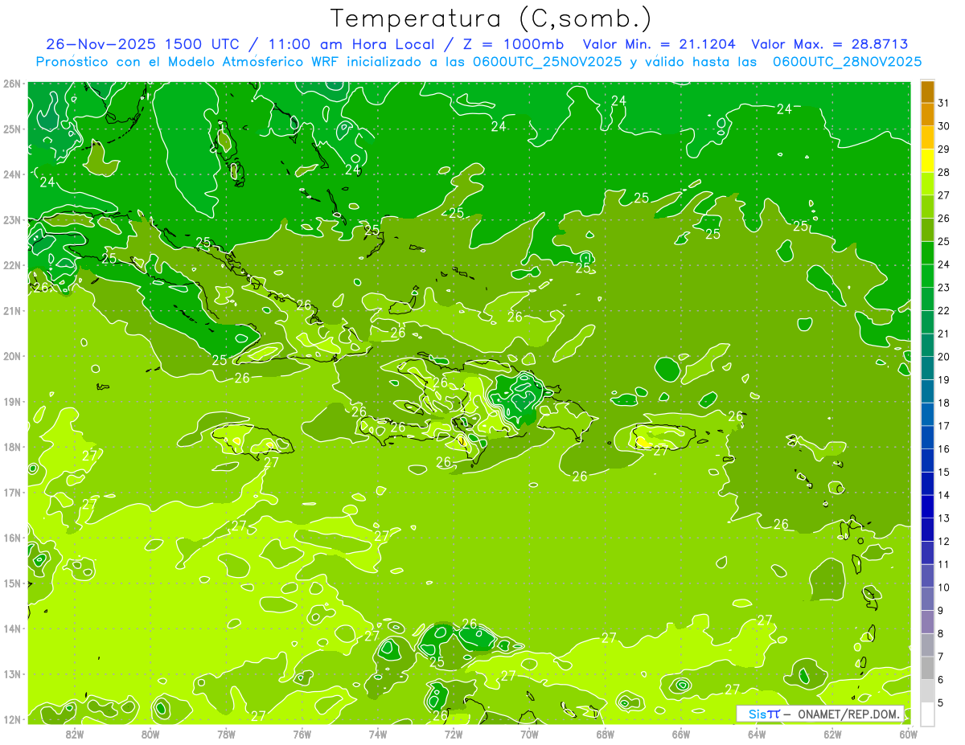Click the longitude axis label "70W"
Viewport: 965px width, 745px height.
[529, 734]
